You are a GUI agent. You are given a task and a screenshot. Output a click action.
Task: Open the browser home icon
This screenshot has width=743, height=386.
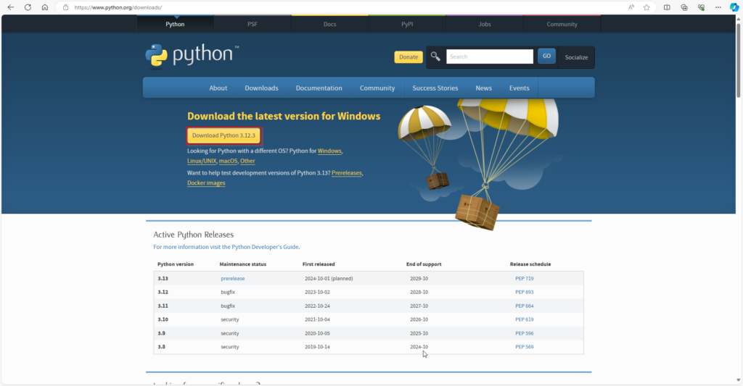coord(44,7)
